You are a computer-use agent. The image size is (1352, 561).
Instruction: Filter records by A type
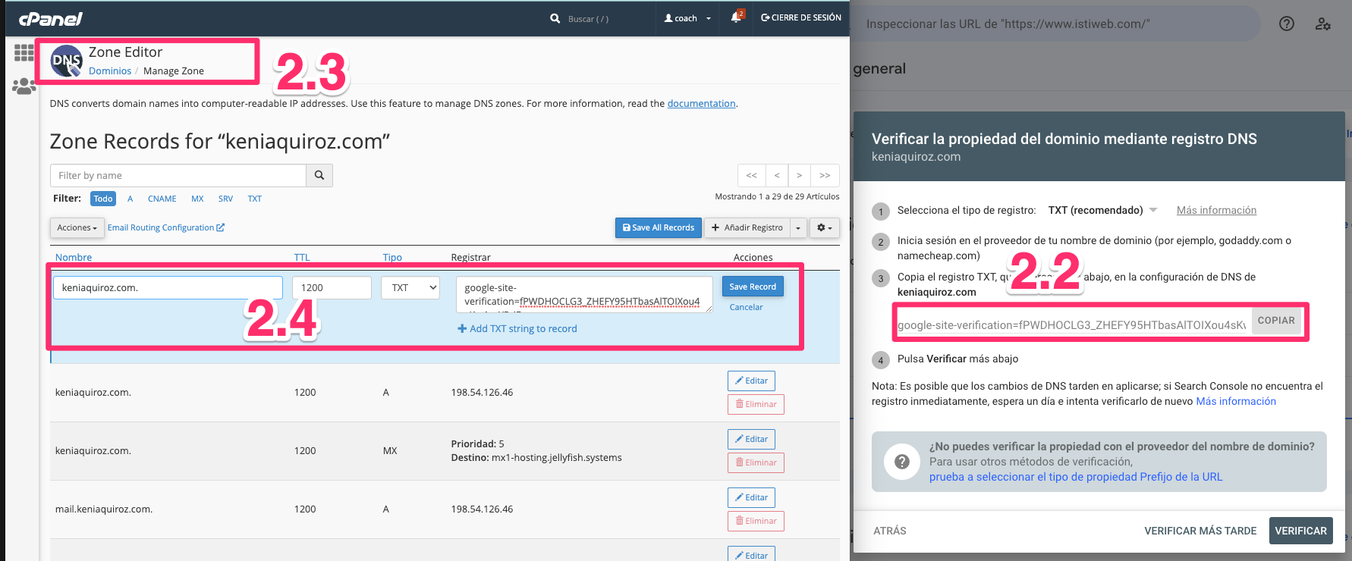pyautogui.click(x=130, y=199)
